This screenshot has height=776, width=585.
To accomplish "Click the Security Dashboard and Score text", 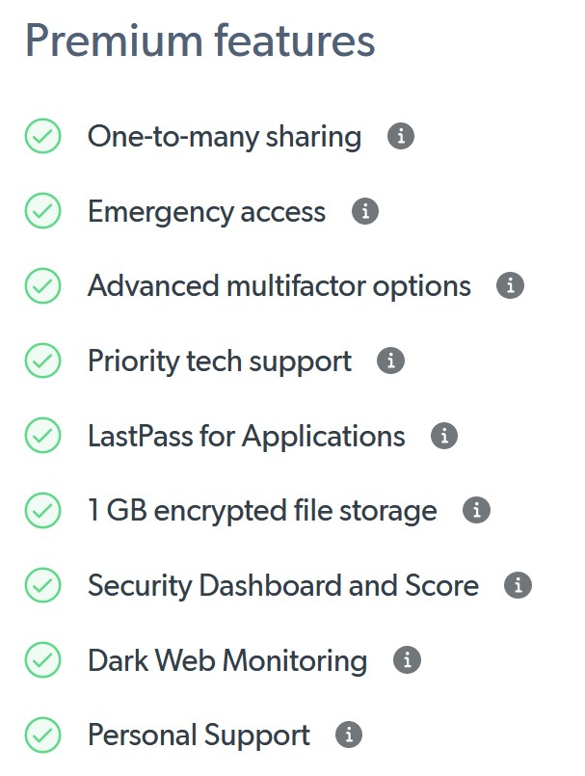I will click(282, 585).
